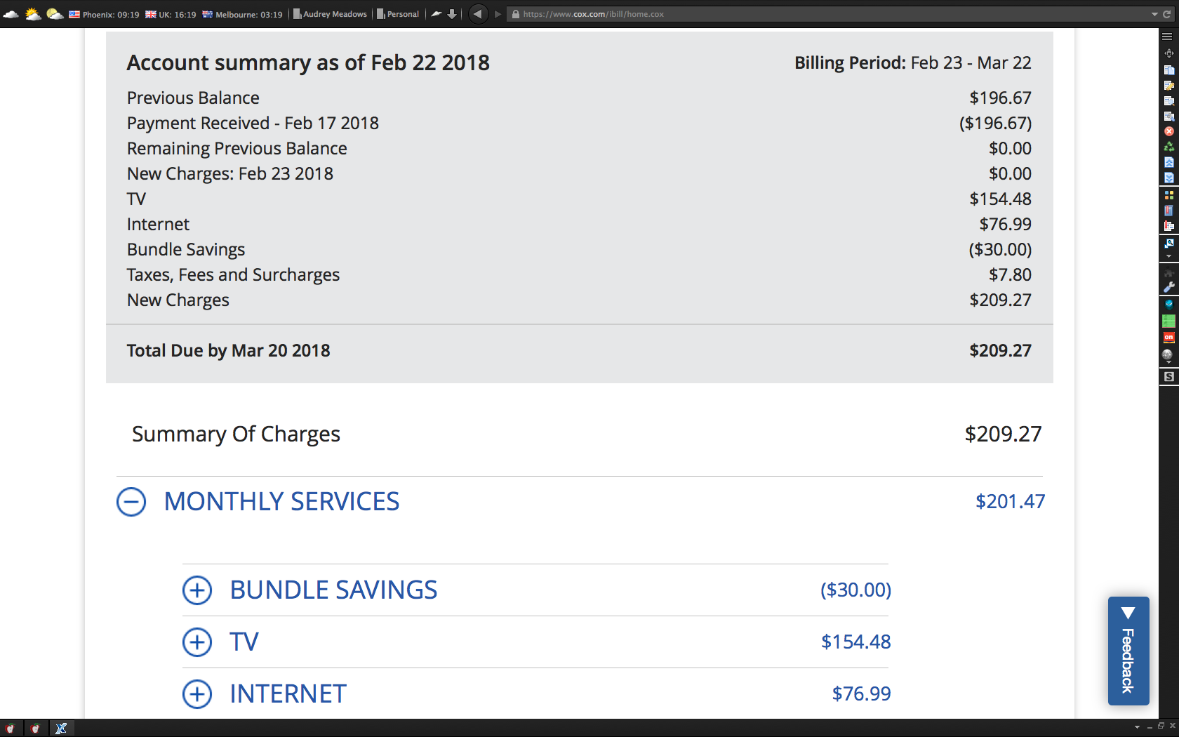
Task: Click the wrench tools icon in the sidebar
Action: point(1168,287)
